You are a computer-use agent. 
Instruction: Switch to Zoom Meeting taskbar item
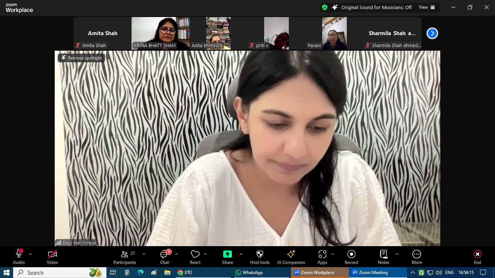[x=373, y=273]
